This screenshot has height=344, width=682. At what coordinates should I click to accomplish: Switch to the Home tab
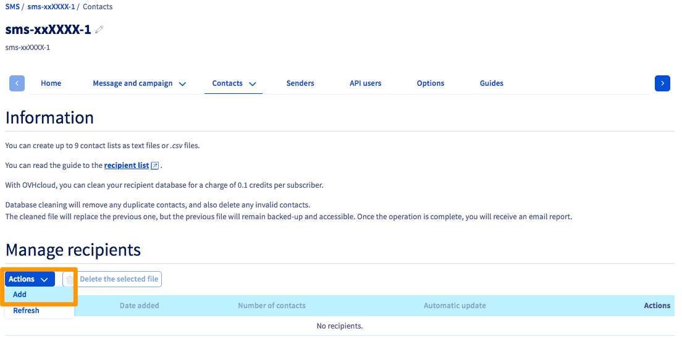click(51, 83)
